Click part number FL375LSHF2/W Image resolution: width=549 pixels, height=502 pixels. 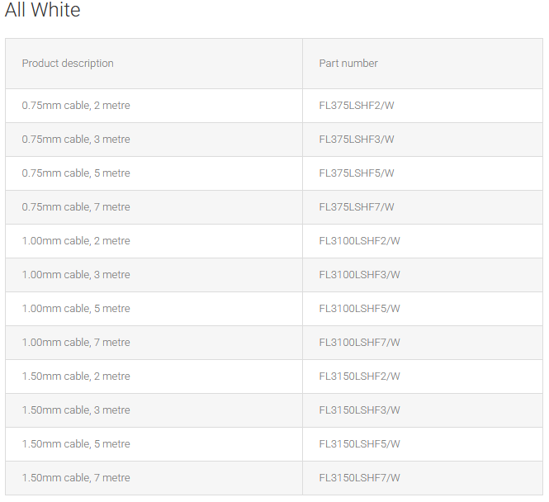tap(357, 106)
